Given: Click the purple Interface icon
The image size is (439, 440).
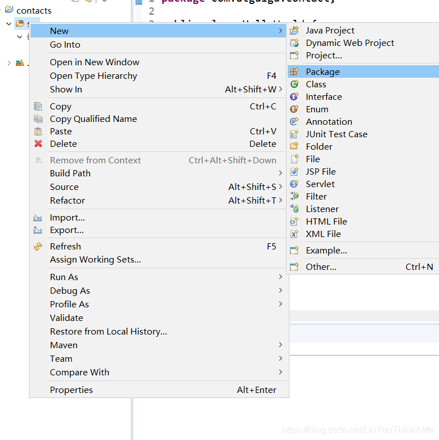Looking at the screenshot, I should pos(294,97).
